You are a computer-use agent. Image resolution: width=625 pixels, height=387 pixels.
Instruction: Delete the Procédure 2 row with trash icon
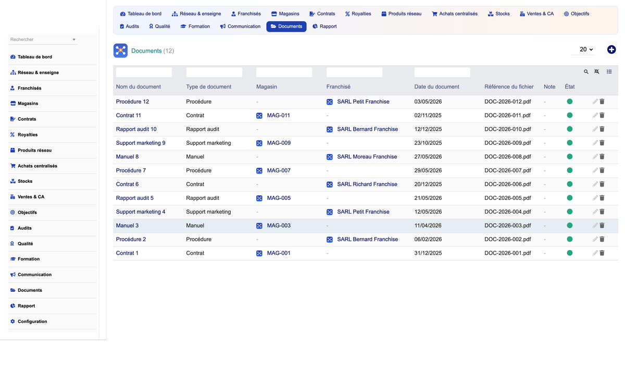pyautogui.click(x=602, y=240)
